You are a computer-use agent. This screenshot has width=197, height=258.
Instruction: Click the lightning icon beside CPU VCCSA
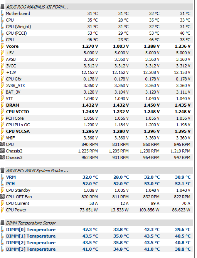[2, 131]
